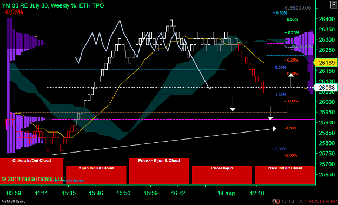The width and height of the screenshot is (338, 205).
Task: Click the Price In/Out Cloud signal box
Action: point(284,175)
